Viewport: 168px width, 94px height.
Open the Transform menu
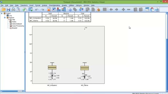click(24, 5)
